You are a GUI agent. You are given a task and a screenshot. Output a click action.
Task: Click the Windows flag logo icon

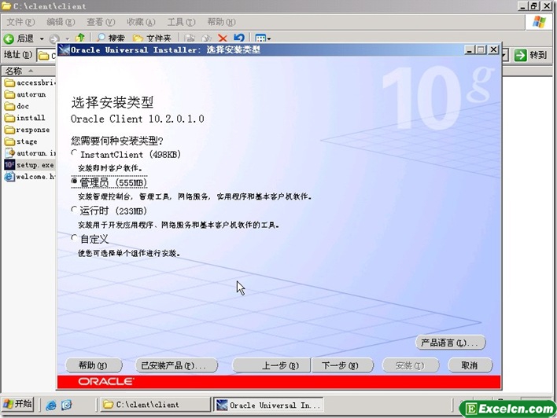540,22
